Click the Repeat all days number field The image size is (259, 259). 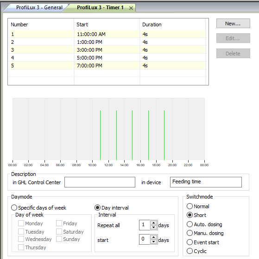pos(145,225)
